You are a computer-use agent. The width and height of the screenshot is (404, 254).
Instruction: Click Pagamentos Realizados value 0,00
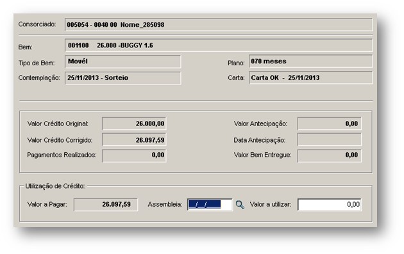coord(134,155)
